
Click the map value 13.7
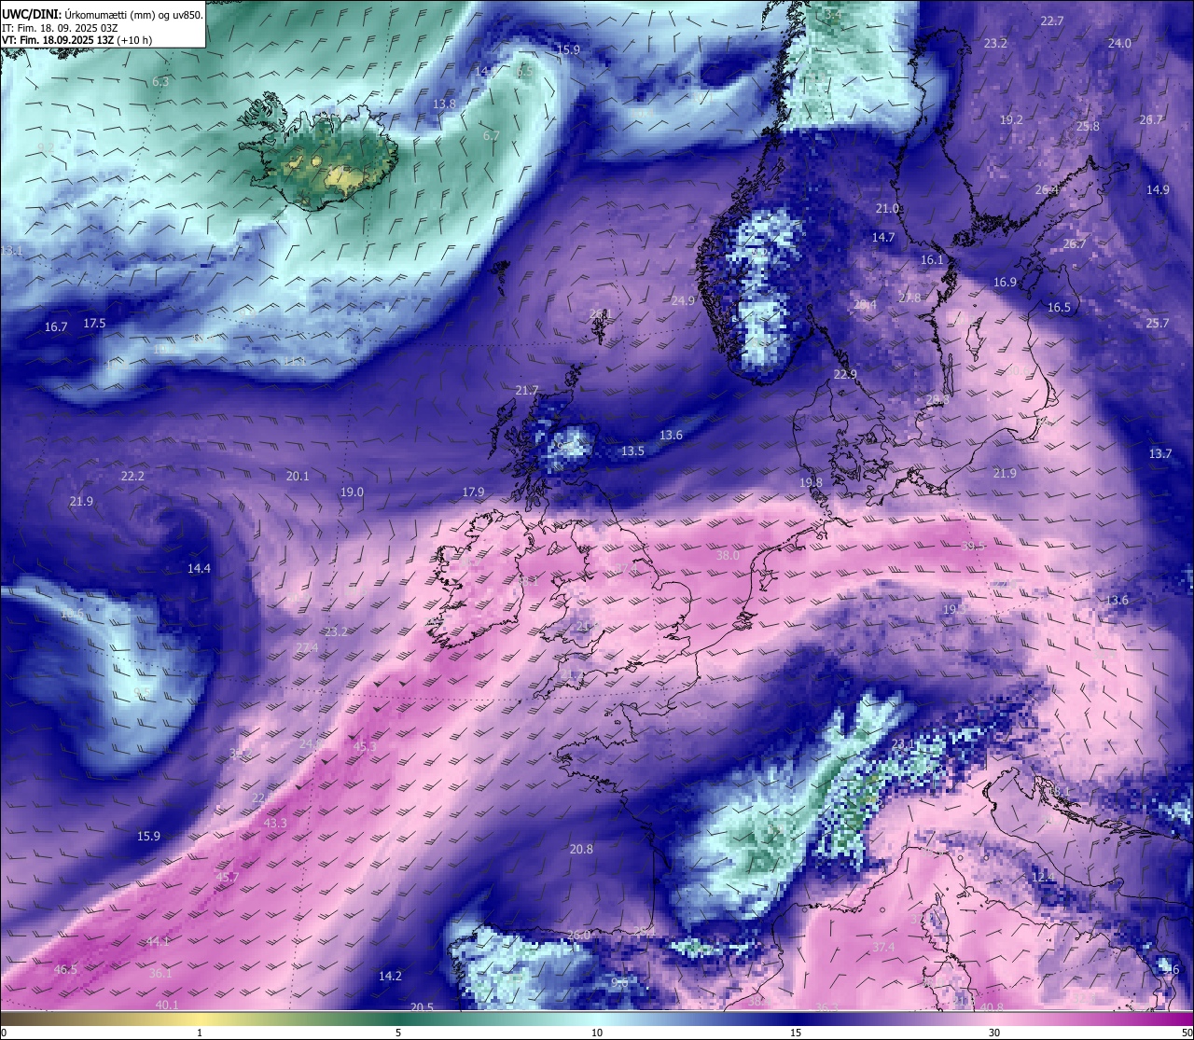(x=1160, y=453)
